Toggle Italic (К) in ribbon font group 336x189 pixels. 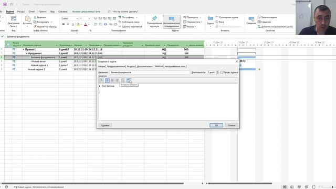tap(68, 25)
